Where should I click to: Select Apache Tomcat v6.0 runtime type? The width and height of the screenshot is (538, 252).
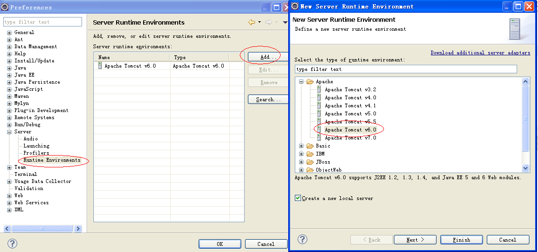(x=350, y=130)
